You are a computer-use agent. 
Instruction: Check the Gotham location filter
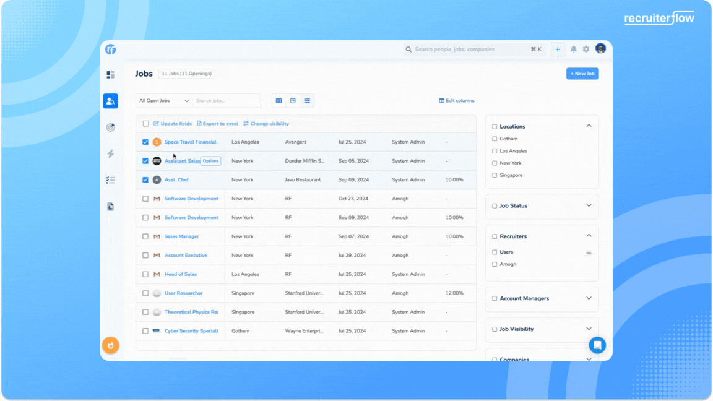pos(495,139)
